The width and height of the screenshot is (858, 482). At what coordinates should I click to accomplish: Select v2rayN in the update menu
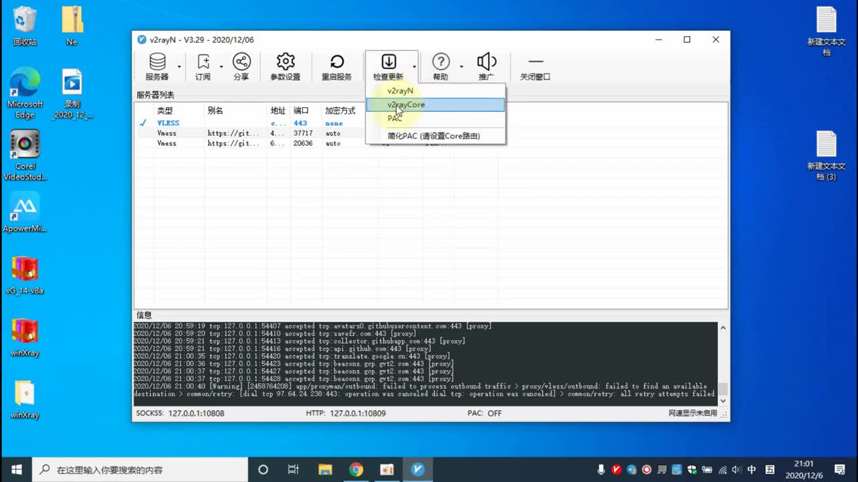[435, 90]
